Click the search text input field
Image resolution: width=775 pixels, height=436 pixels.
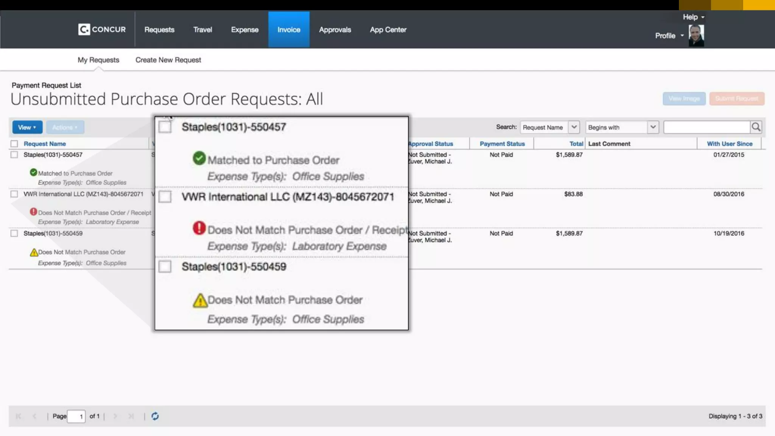(x=706, y=127)
